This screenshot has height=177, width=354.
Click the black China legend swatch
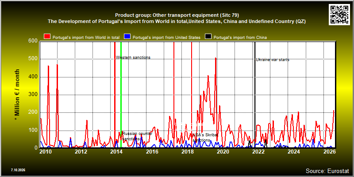pyautogui.click(x=208, y=37)
